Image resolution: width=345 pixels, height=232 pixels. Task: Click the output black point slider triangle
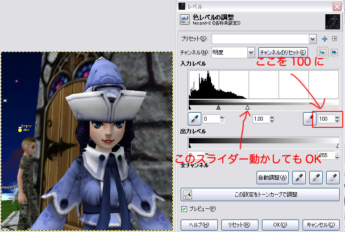point(190,146)
